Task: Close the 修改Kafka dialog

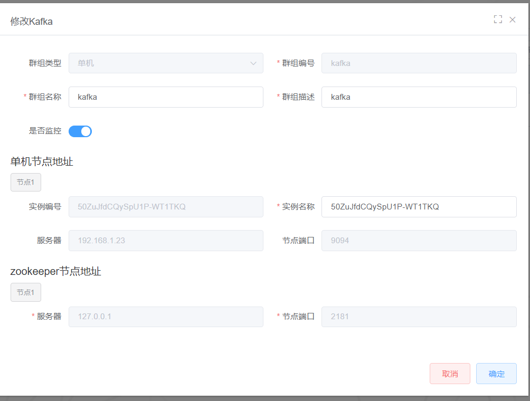Action: (513, 20)
